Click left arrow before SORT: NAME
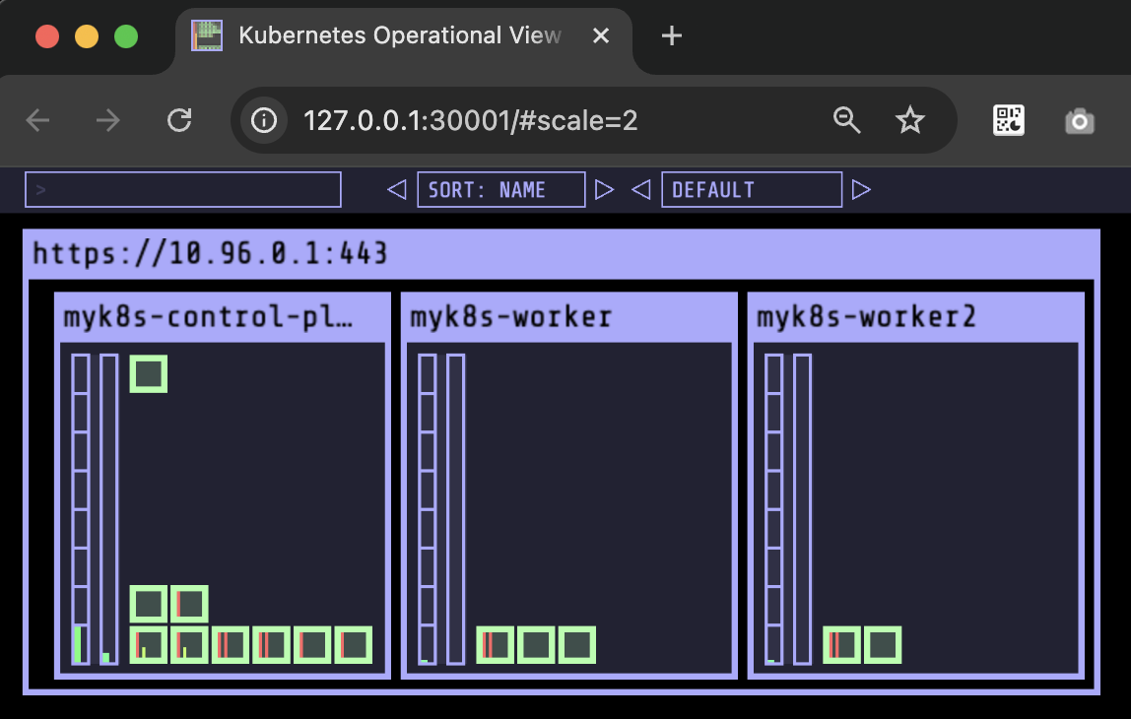The height and width of the screenshot is (719, 1131). click(397, 190)
